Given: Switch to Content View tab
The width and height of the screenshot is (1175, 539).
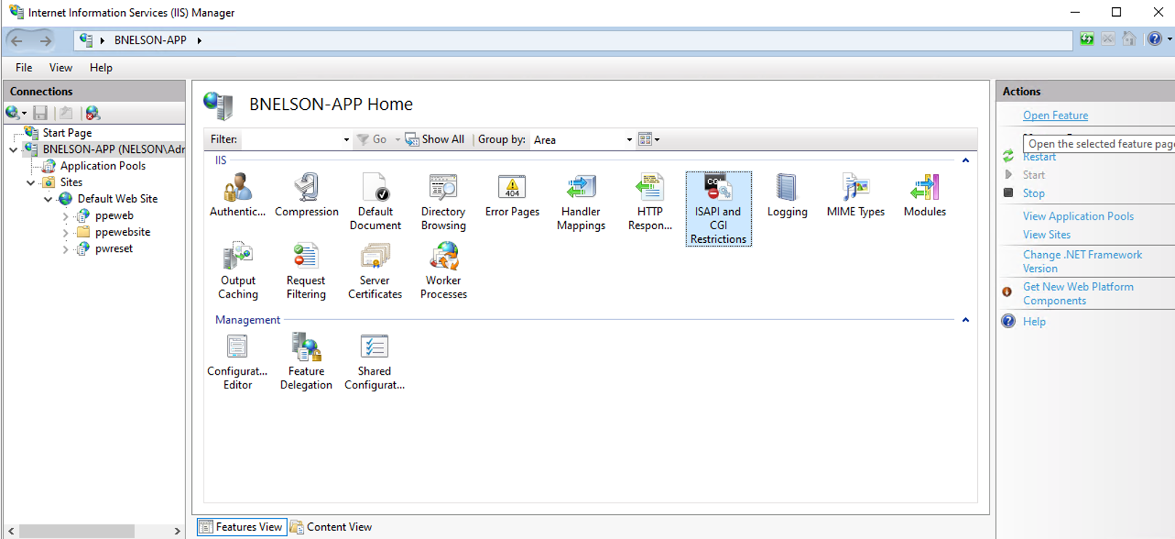Looking at the screenshot, I should click(x=331, y=527).
